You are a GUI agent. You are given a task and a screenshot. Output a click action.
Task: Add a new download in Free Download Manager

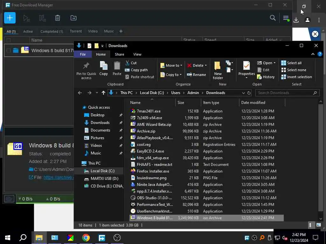coord(10,18)
